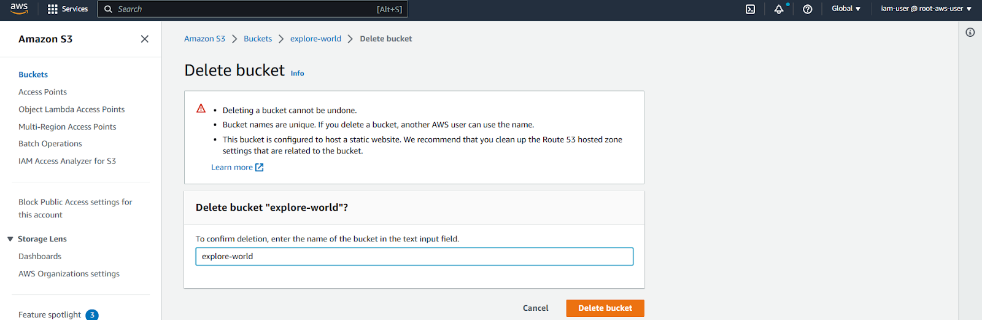The width and height of the screenshot is (982, 320).
Task: Open Batch Operations in the sidebar
Action: [x=50, y=144]
